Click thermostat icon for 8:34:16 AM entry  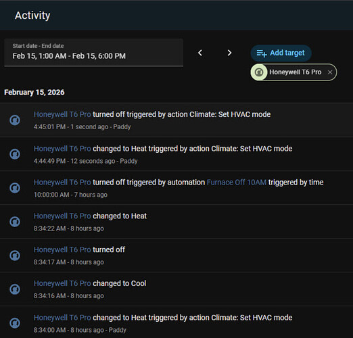point(15,289)
